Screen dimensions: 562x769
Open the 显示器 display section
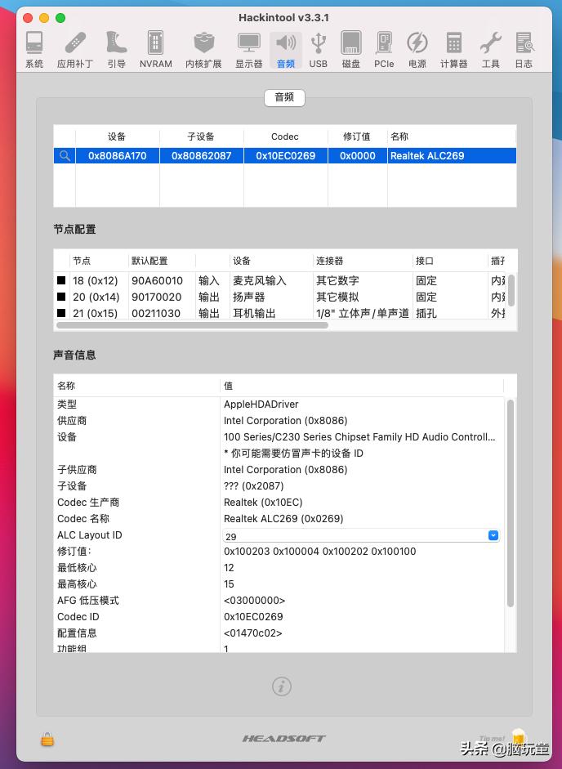[248, 50]
